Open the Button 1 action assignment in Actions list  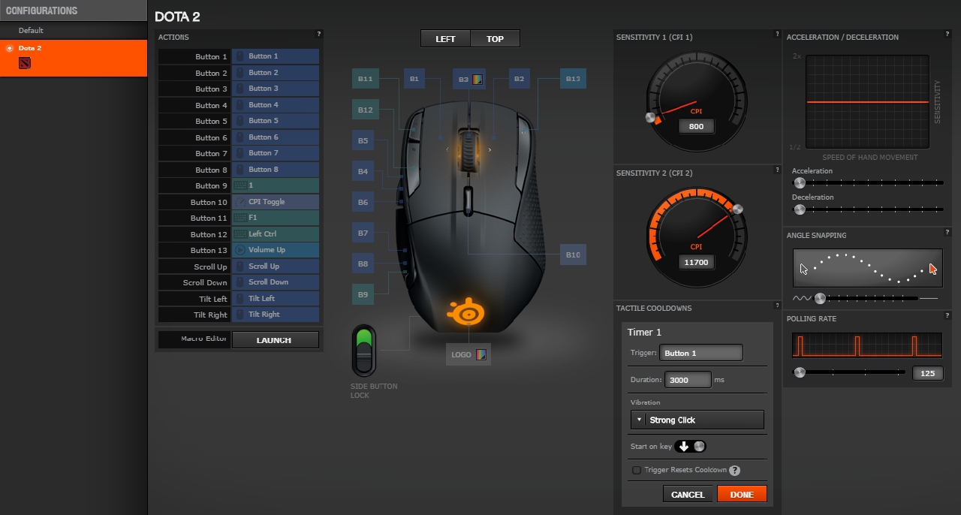(276, 56)
